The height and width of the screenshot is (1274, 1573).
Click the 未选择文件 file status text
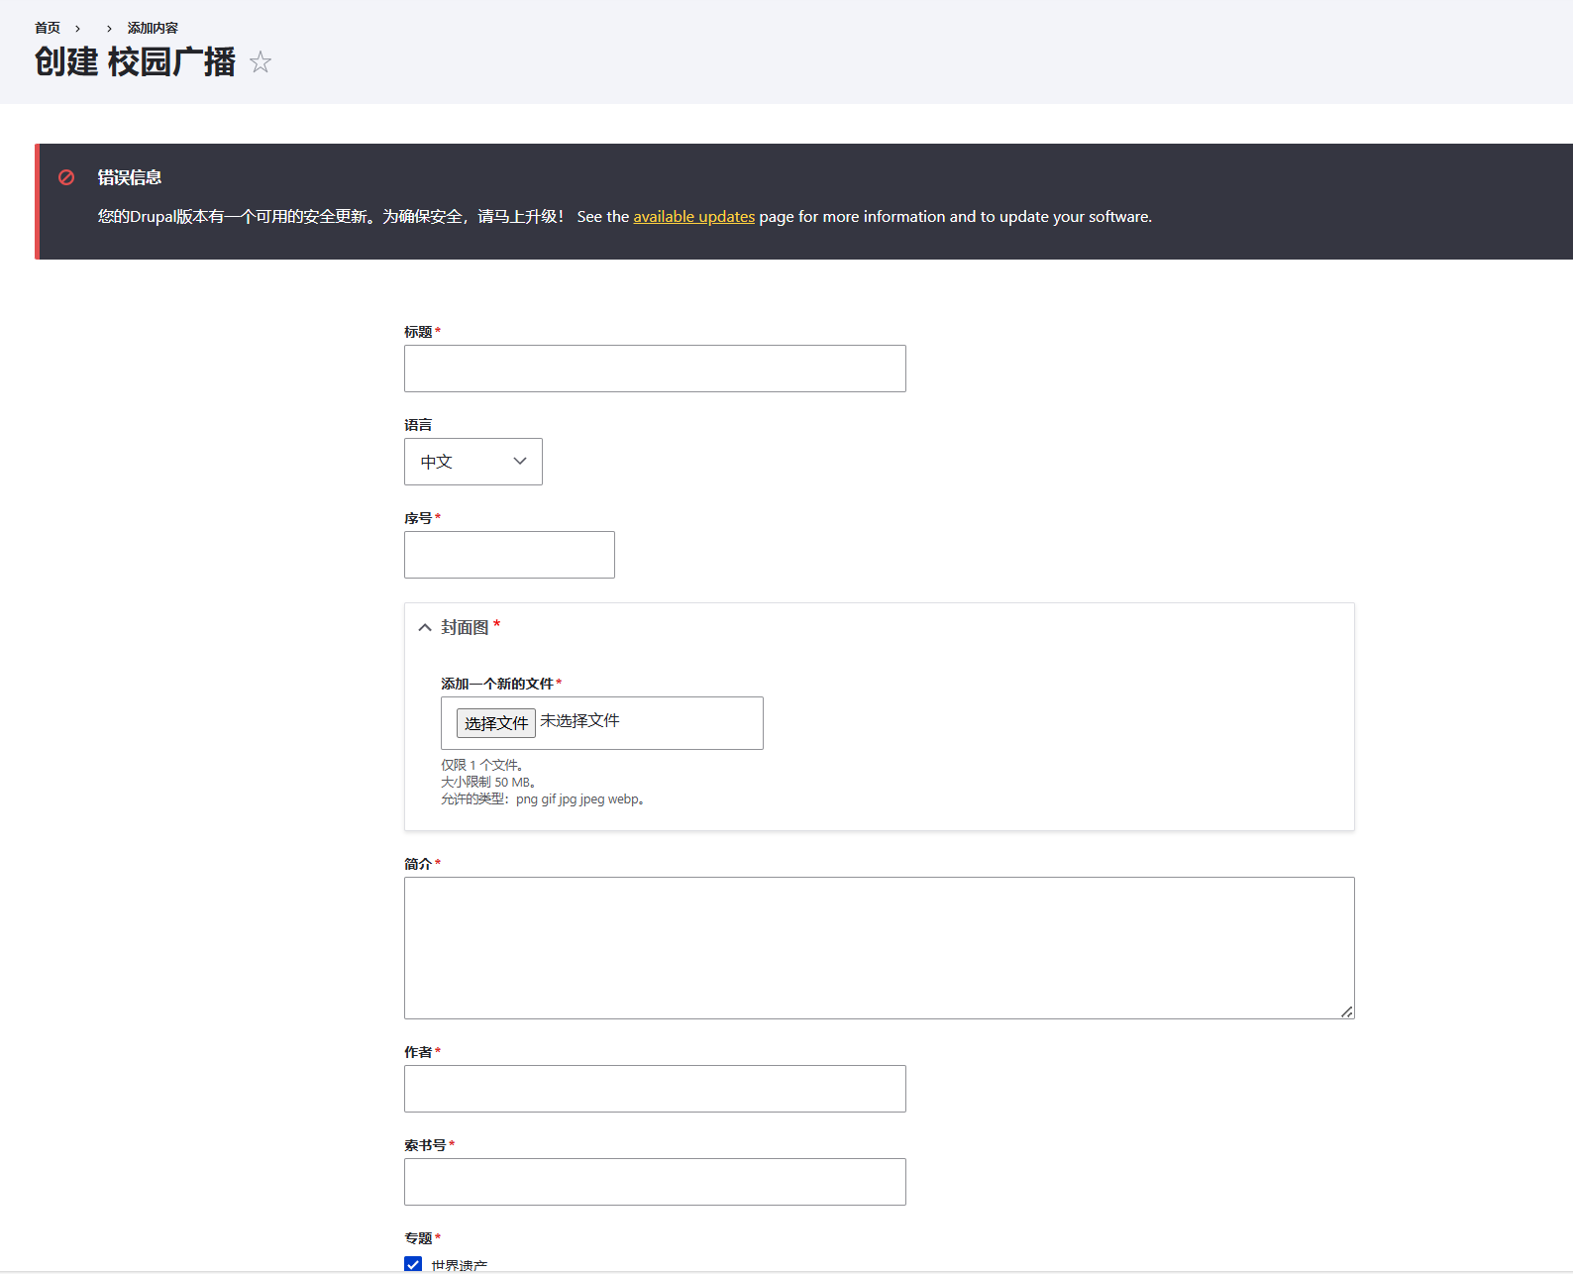click(x=579, y=721)
